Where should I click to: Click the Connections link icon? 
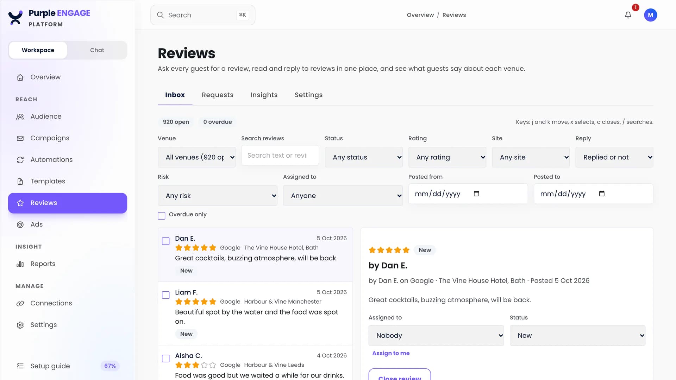(x=20, y=303)
